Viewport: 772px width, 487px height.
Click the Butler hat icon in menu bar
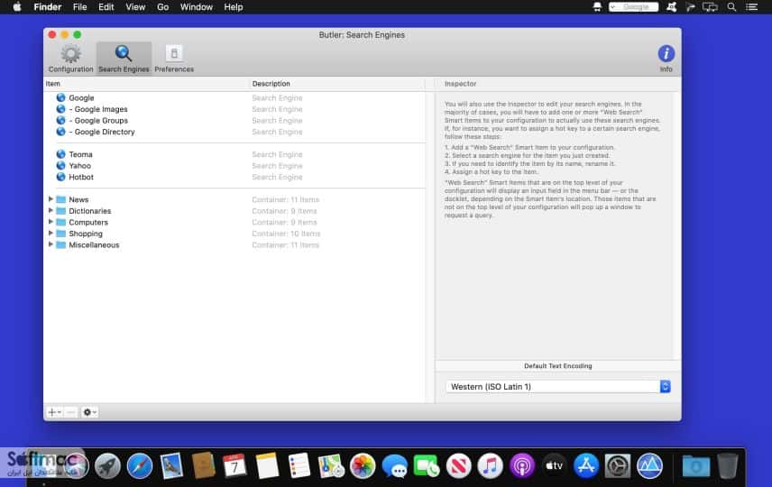pyautogui.click(x=597, y=7)
